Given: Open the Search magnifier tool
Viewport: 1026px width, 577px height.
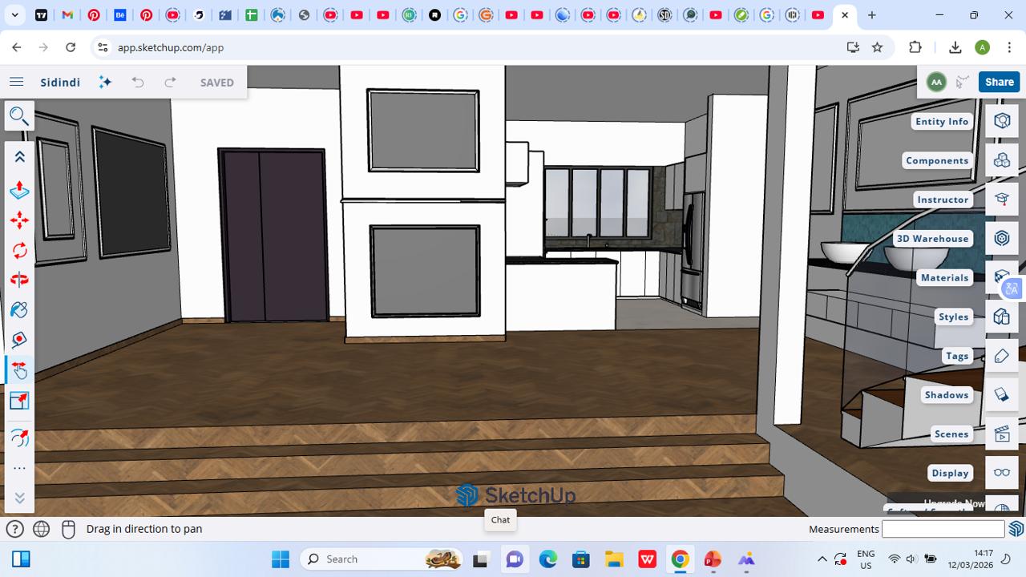Looking at the screenshot, I should (x=18, y=115).
